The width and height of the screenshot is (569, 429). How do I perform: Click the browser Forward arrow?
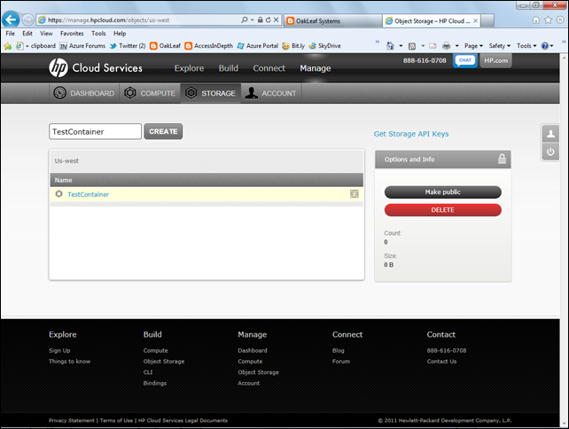(28, 20)
